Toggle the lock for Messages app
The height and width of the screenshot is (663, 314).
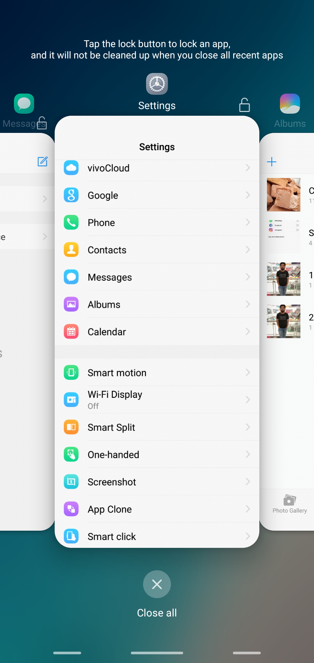coord(42,123)
